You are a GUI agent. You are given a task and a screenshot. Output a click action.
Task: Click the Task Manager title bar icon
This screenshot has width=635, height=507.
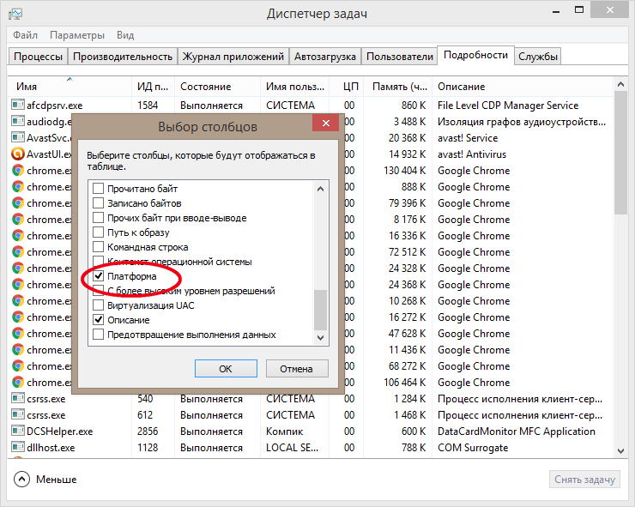pyautogui.click(x=15, y=14)
